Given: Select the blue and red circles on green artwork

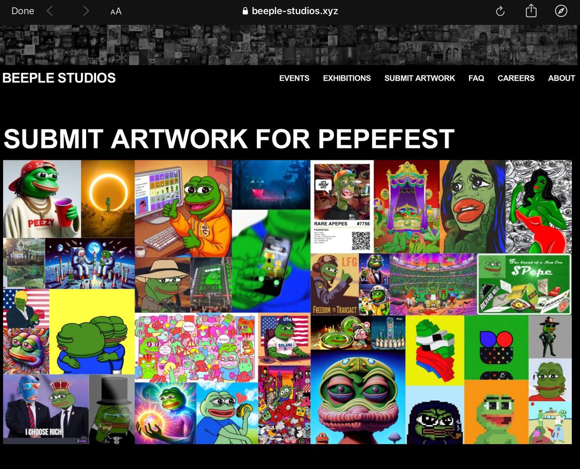Looking at the screenshot, I should 496,347.
